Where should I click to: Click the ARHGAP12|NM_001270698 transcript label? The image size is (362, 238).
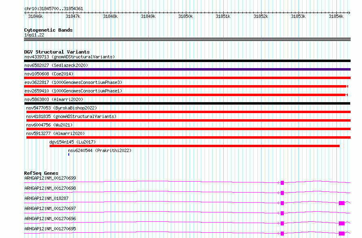[50, 188]
